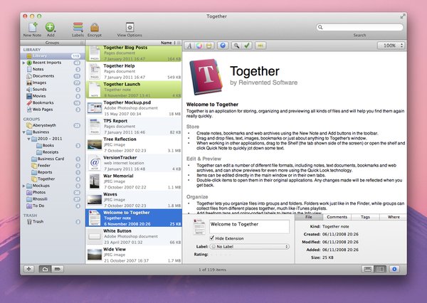The height and width of the screenshot is (303, 427).
Task: Select the To Do group
Action: (53, 206)
